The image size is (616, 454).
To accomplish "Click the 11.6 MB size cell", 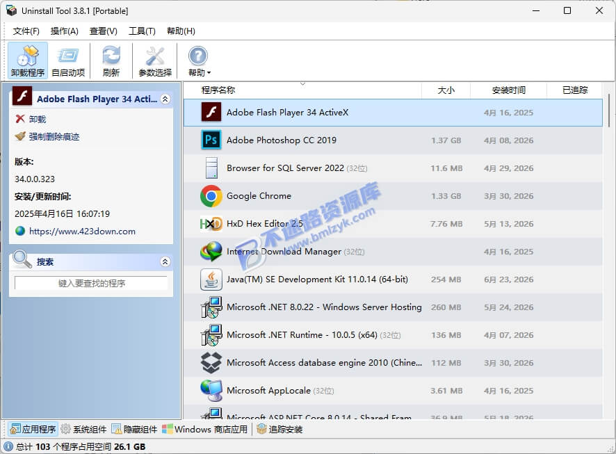I will pyautogui.click(x=446, y=168).
